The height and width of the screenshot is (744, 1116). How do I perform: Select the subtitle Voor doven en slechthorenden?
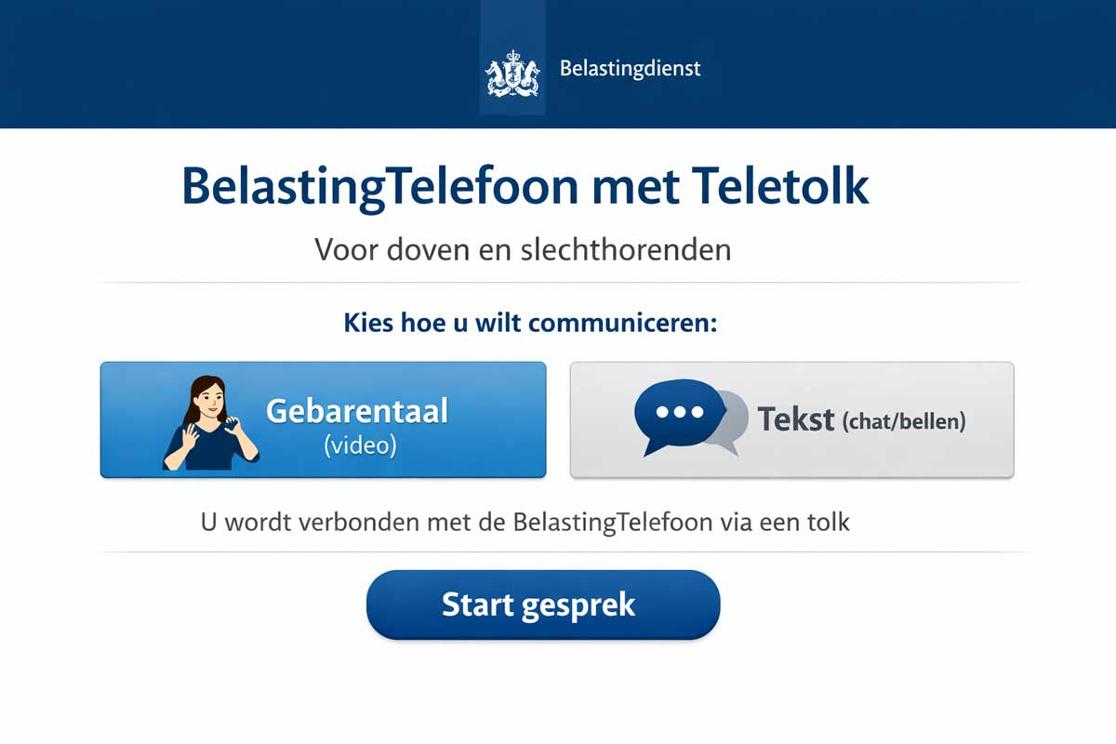click(x=524, y=249)
